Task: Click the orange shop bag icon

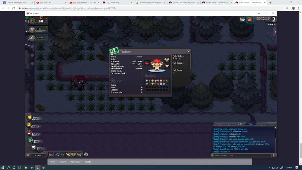Action: (250, 20)
